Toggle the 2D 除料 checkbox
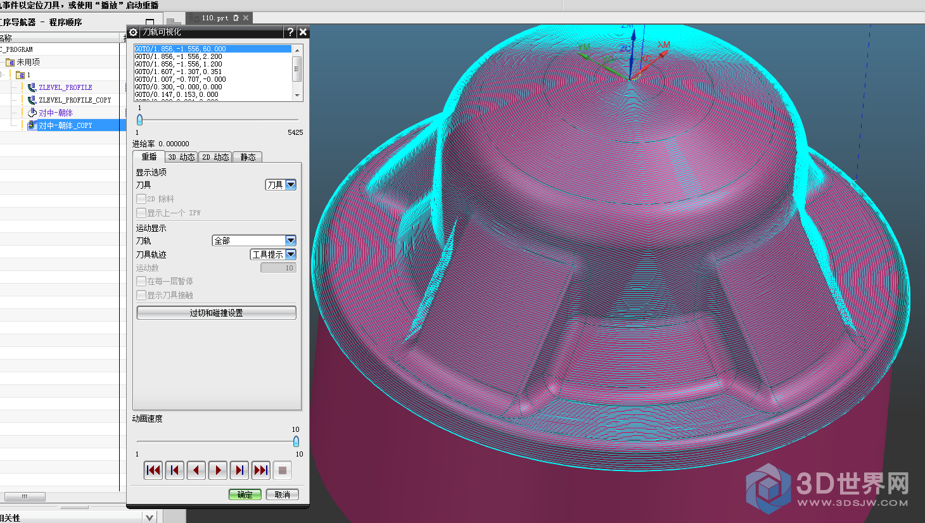This screenshot has width=925, height=523. [x=141, y=199]
